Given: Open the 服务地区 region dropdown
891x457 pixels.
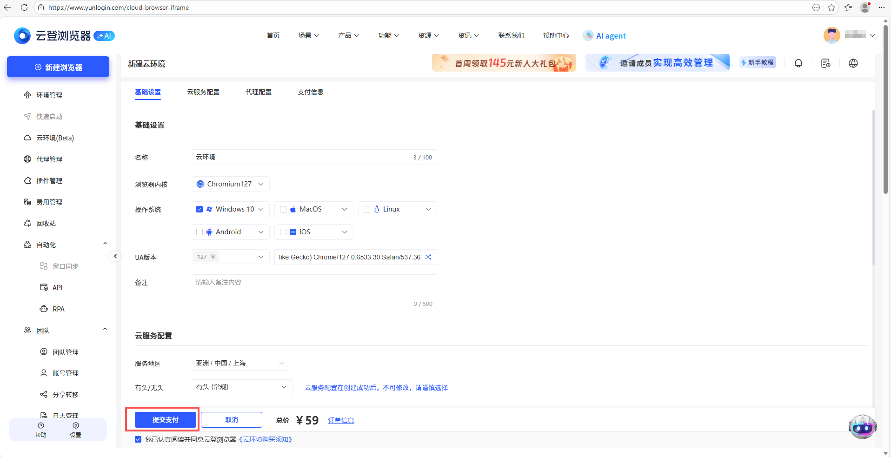Looking at the screenshot, I should 239,363.
